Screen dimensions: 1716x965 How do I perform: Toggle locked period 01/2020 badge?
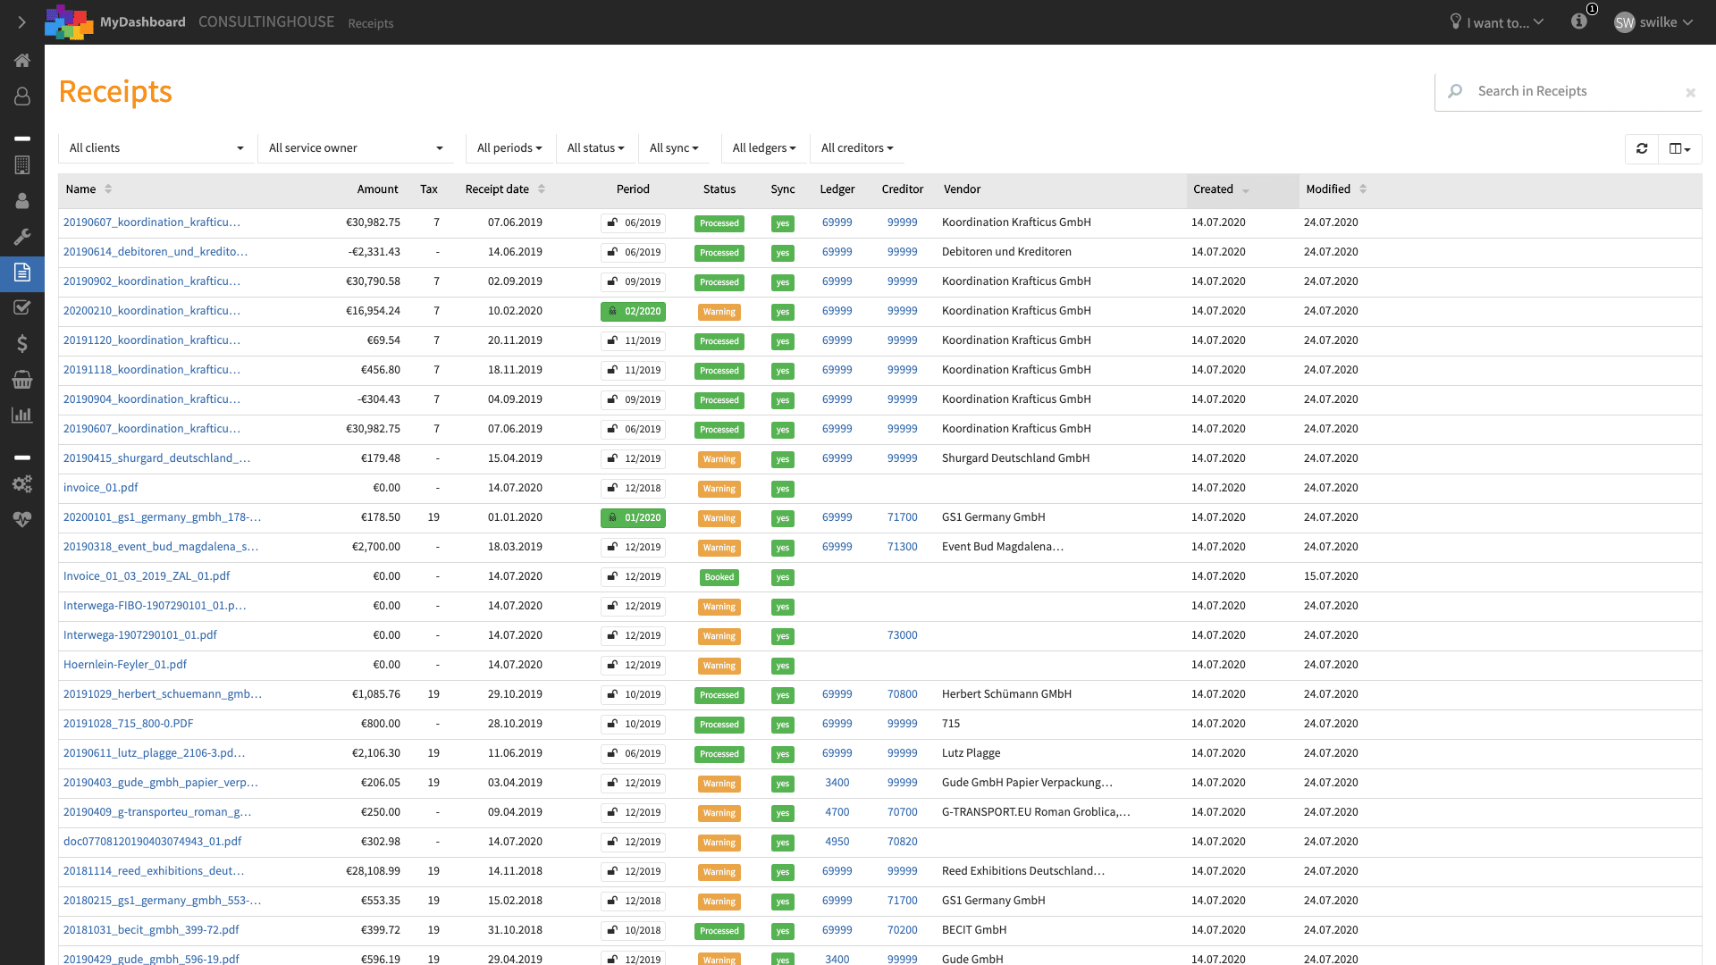coord(634,518)
